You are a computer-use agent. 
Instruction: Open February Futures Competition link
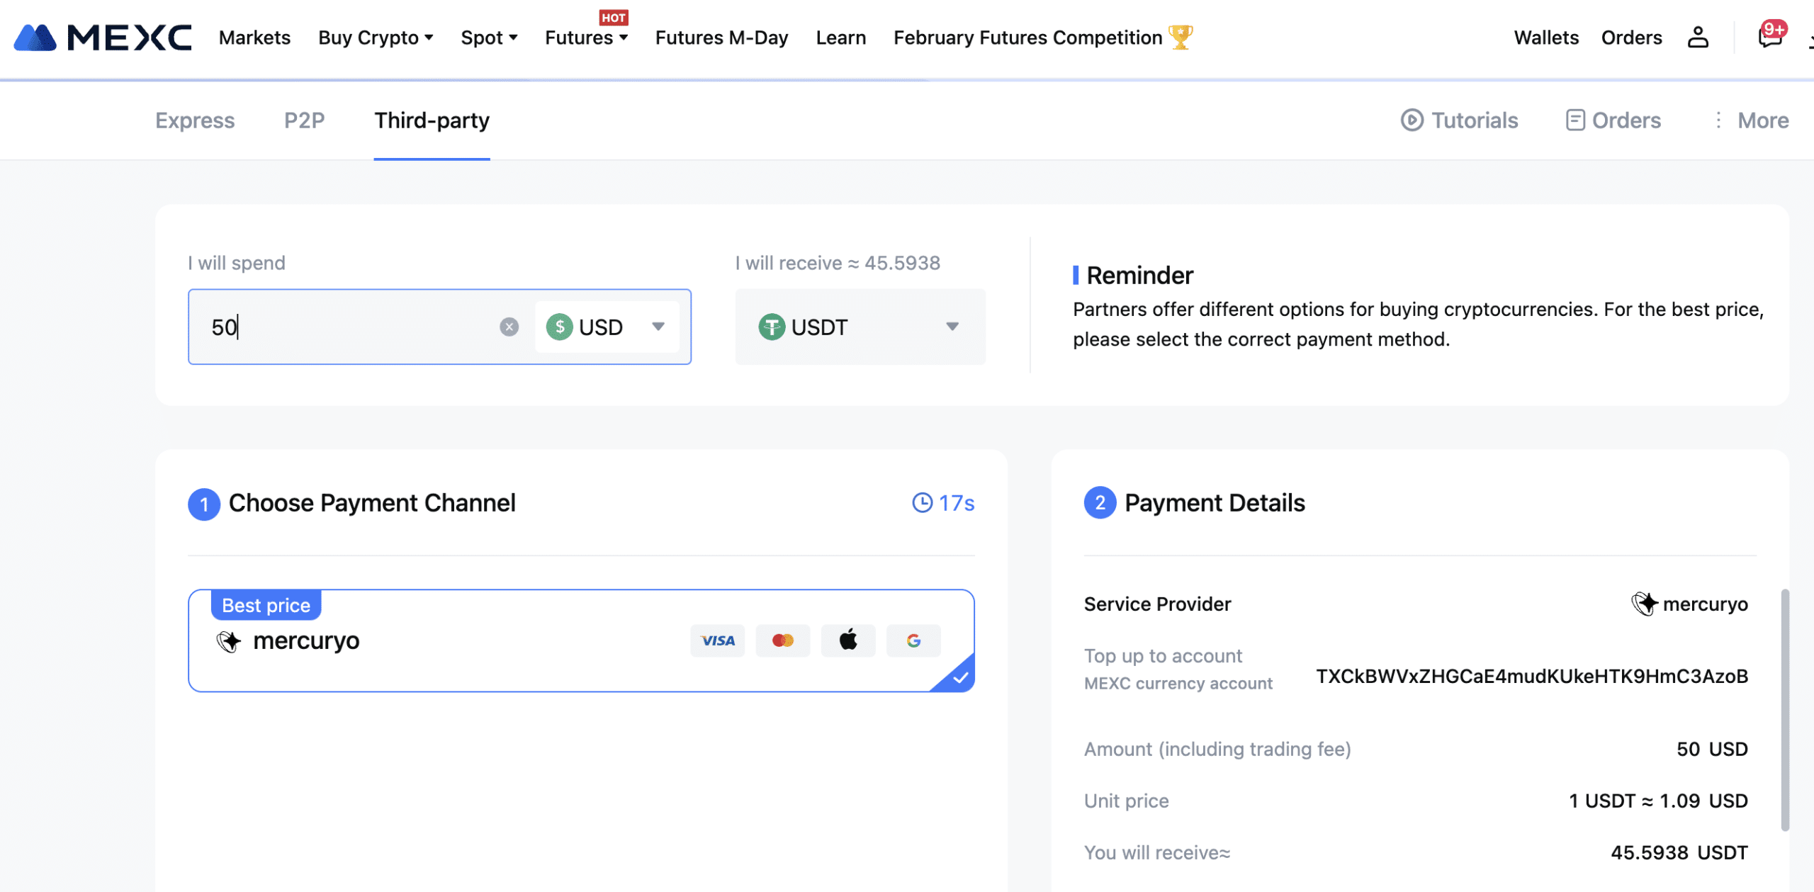[1027, 38]
